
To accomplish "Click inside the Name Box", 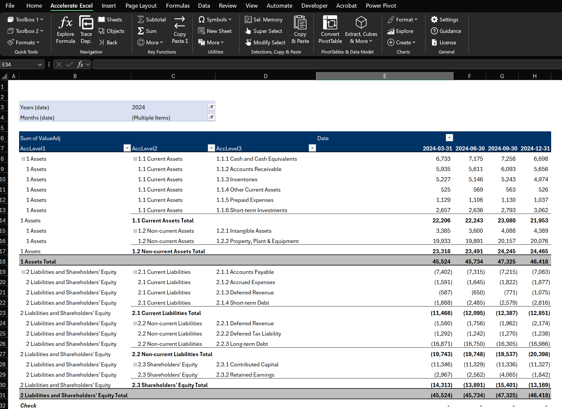I will click(x=19, y=64).
